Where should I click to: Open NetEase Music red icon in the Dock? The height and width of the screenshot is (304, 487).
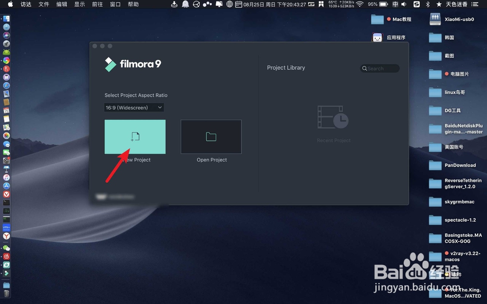[6, 256]
